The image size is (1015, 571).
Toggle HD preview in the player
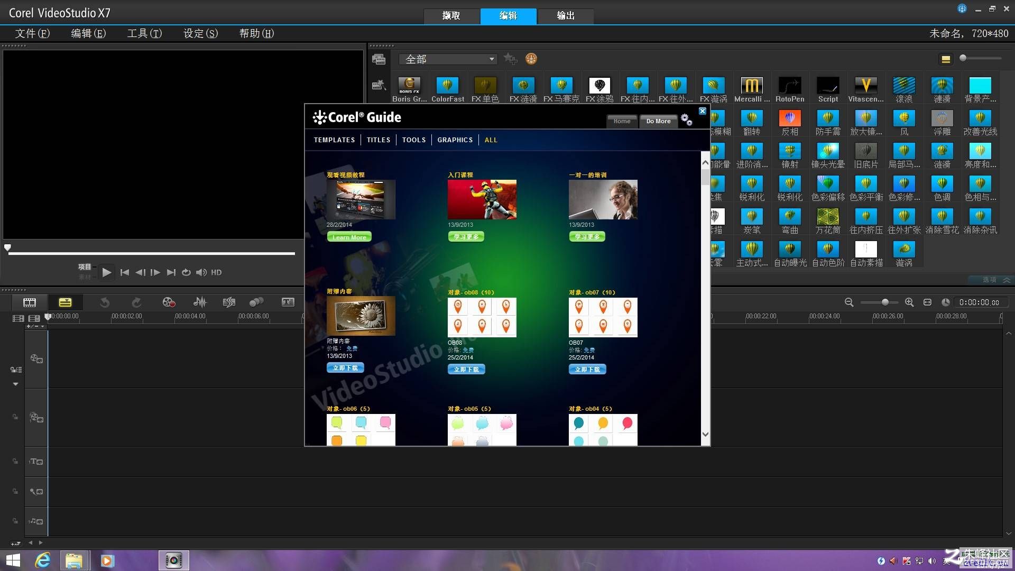216,272
